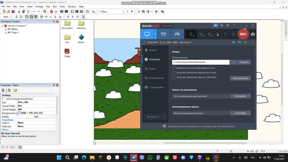Screen dimensions: 288x162
Task: Toggle Bandicam mouse cursor effect
Action: click(218, 34)
